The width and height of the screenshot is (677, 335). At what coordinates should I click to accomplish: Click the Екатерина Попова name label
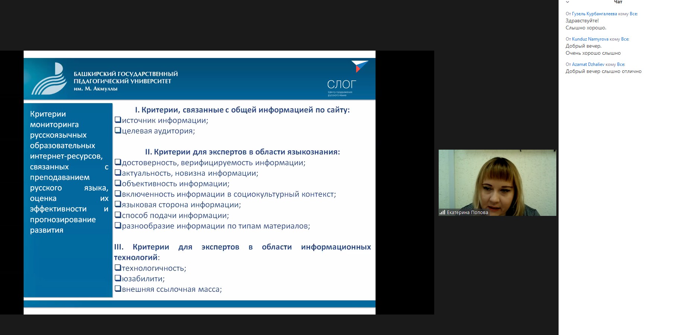[467, 213]
